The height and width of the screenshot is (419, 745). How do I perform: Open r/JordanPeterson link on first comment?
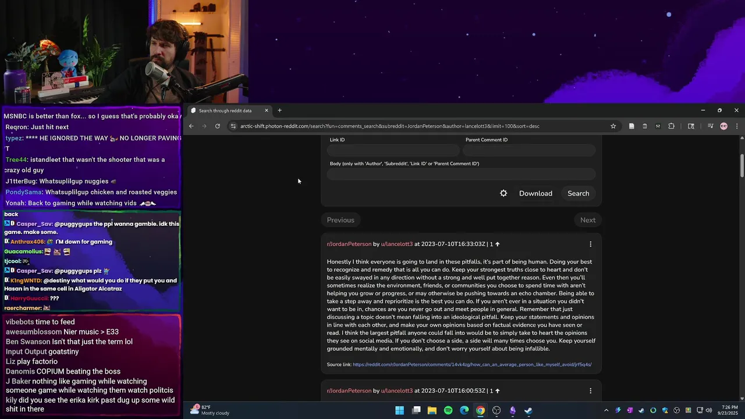click(349, 244)
